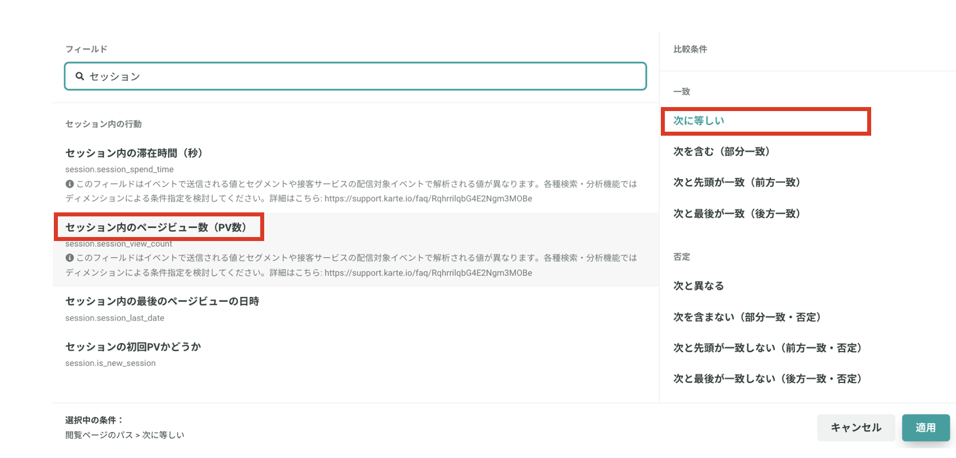Click the 否定 section label
The image size is (956, 458).
(x=681, y=256)
